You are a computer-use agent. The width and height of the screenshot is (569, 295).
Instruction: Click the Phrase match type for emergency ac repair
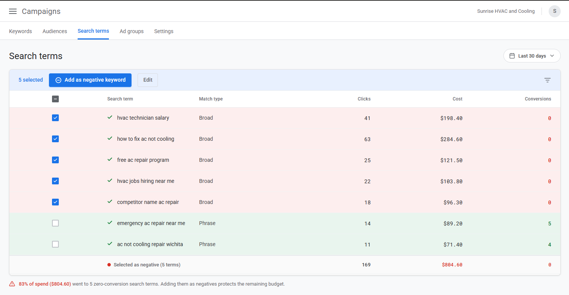tap(207, 223)
